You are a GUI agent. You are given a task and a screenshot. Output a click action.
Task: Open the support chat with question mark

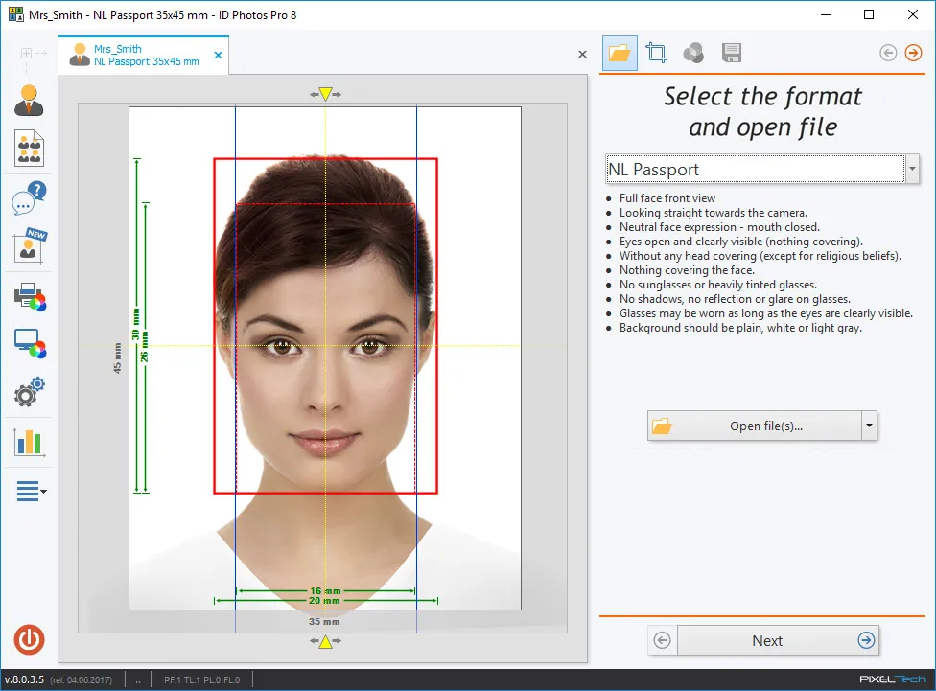tap(28, 200)
